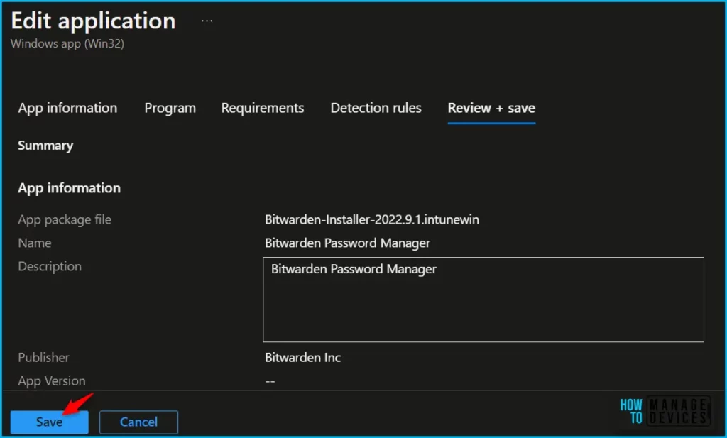
Task: Click the Windows app (Win32) subtitle
Action: (67, 43)
